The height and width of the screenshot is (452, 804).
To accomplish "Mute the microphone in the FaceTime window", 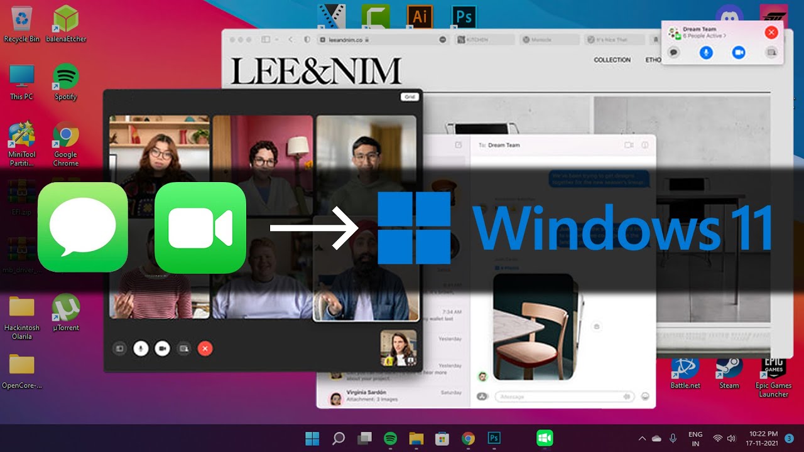I will 141,348.
